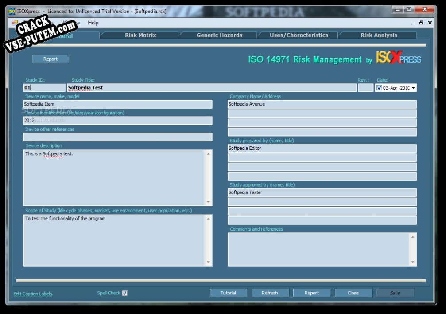
Task: Toggle the Date checkbox
Action: click(379, 88)
